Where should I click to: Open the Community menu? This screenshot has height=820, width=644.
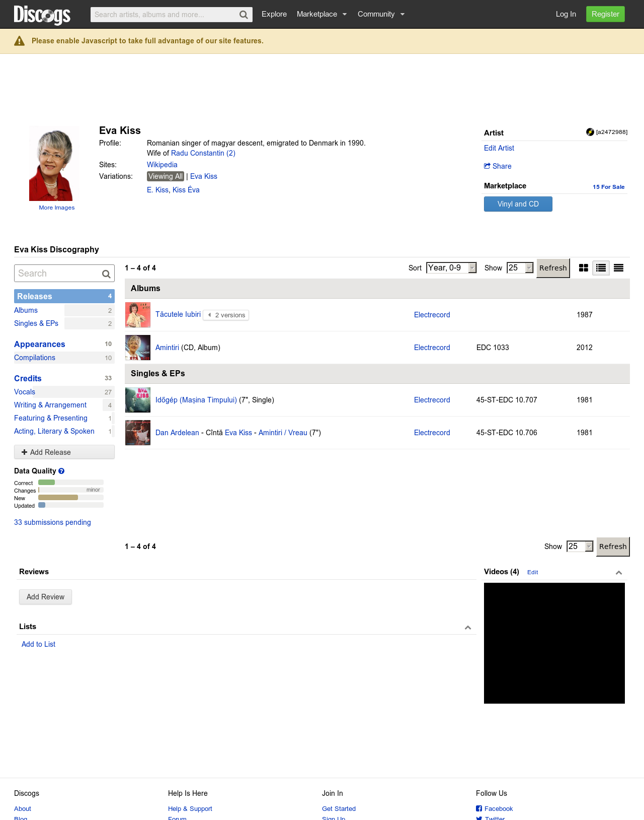(381, 14)
